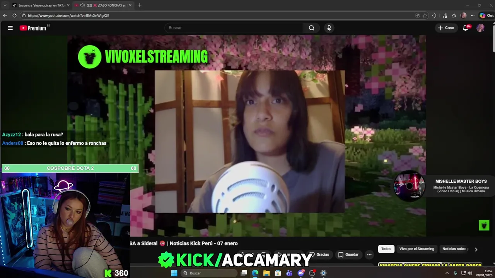Close the CASO RONCHAS YouTube tab
This screenshot has width=495, height=278.
point(130,5)
